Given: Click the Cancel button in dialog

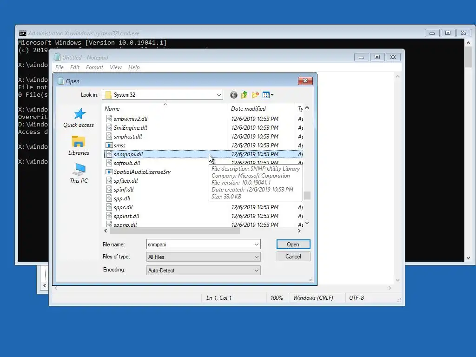Looking at the screenshot, I should [293, 257].
